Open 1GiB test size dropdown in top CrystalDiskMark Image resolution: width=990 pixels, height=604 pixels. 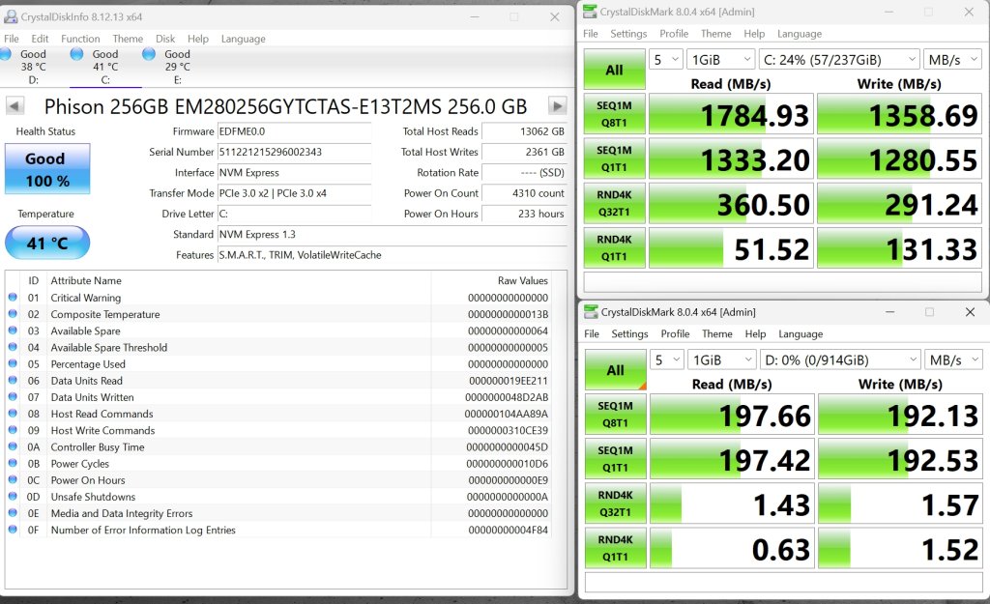click(720, 59)
